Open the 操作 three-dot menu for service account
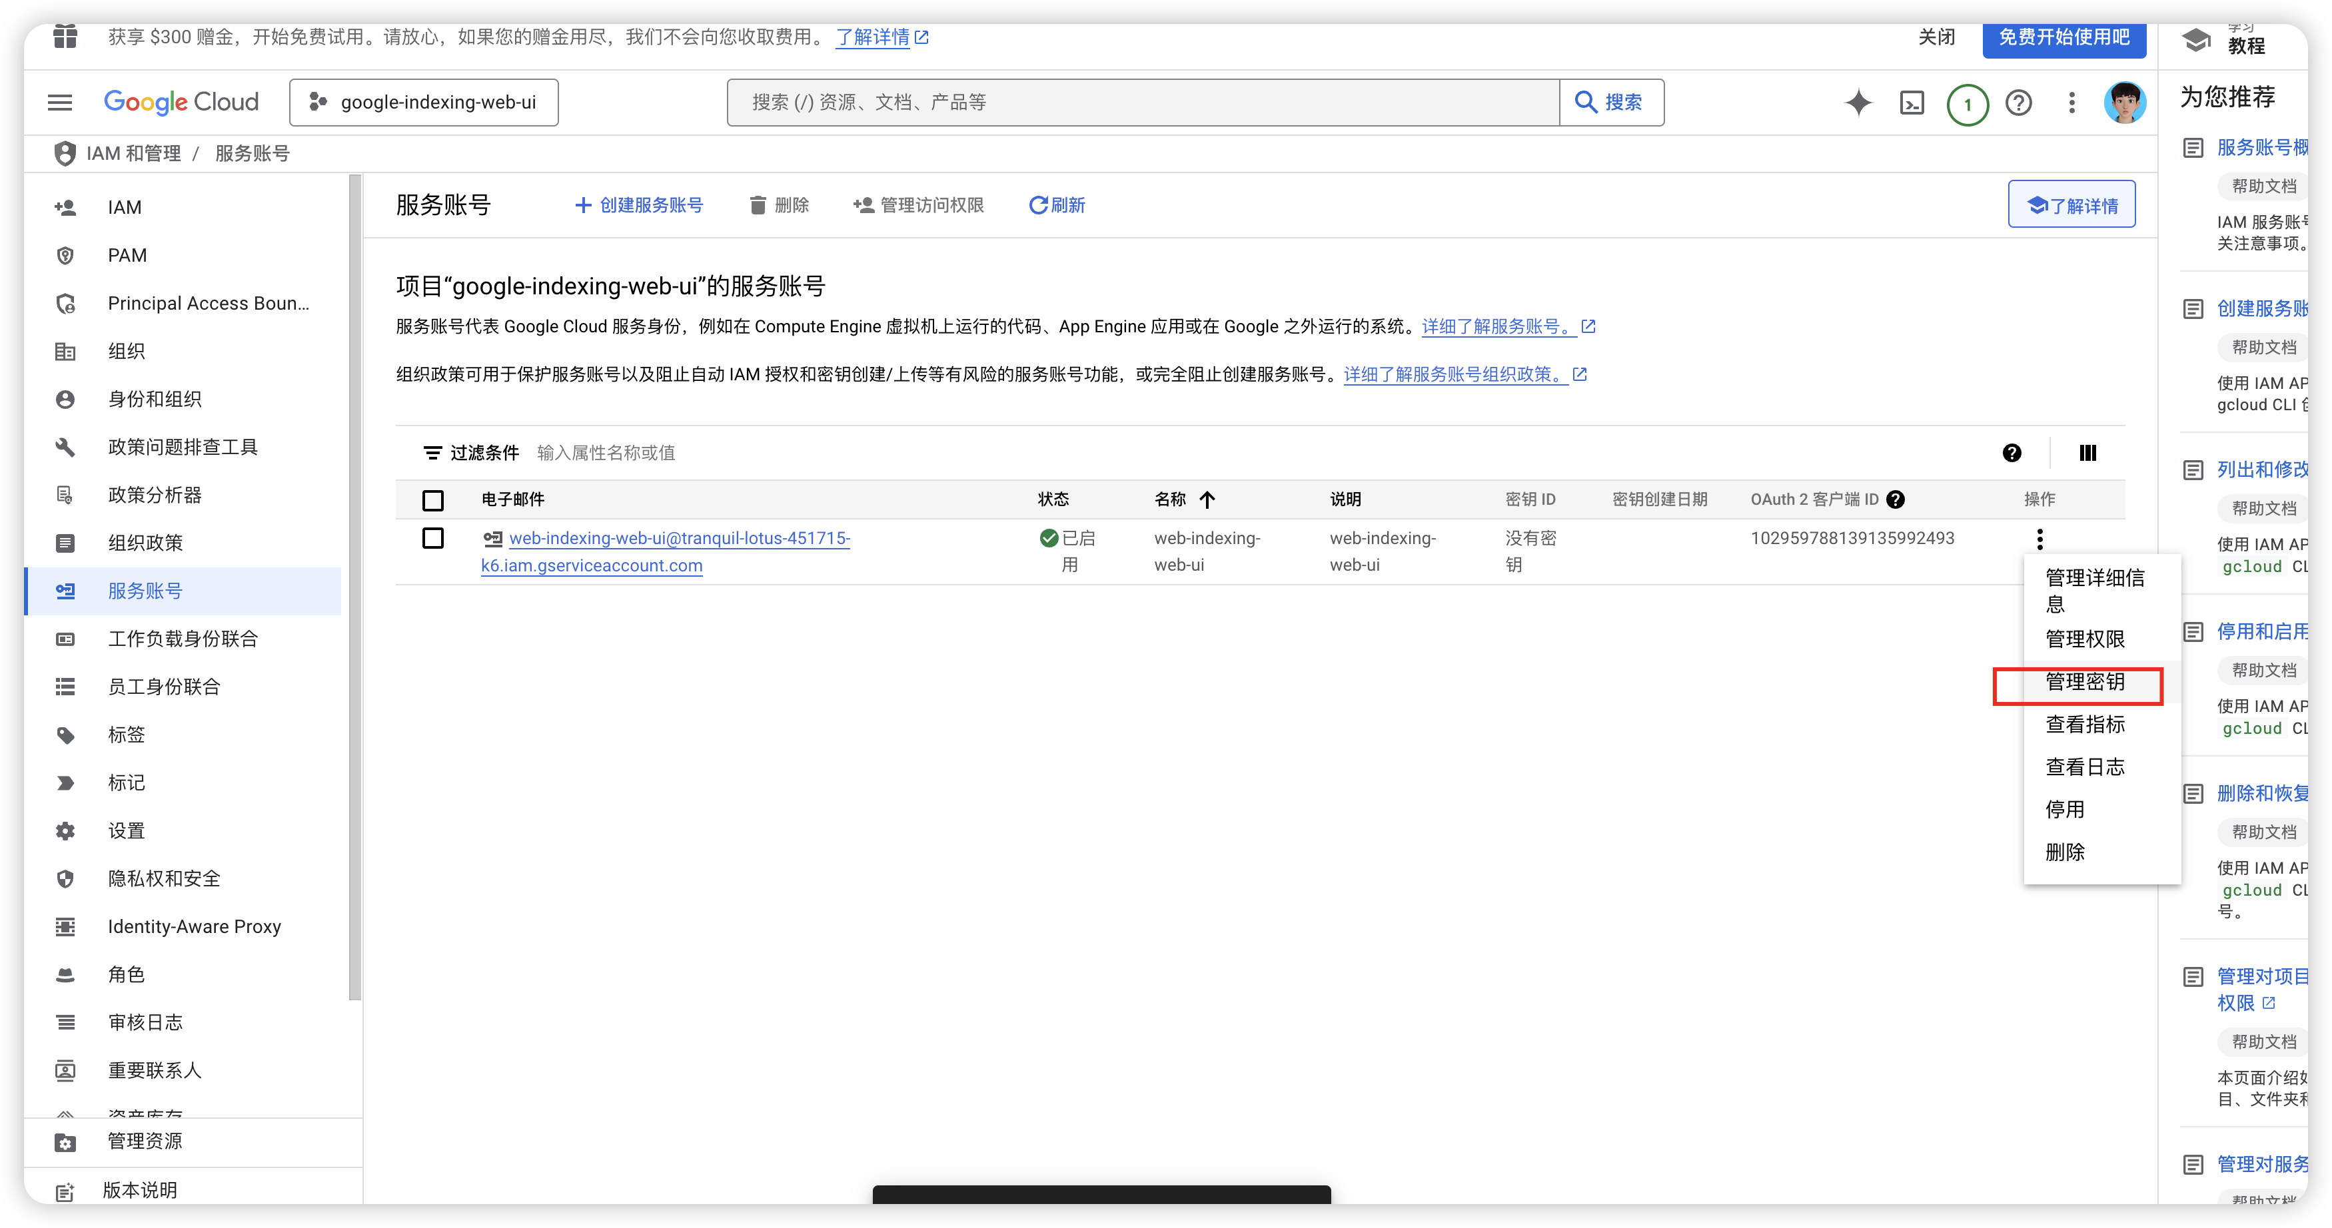 2040,539
